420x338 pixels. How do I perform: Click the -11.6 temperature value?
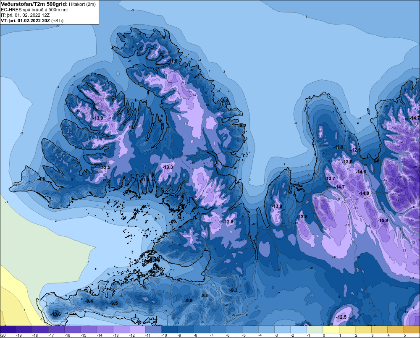click(x=172, y=61)
